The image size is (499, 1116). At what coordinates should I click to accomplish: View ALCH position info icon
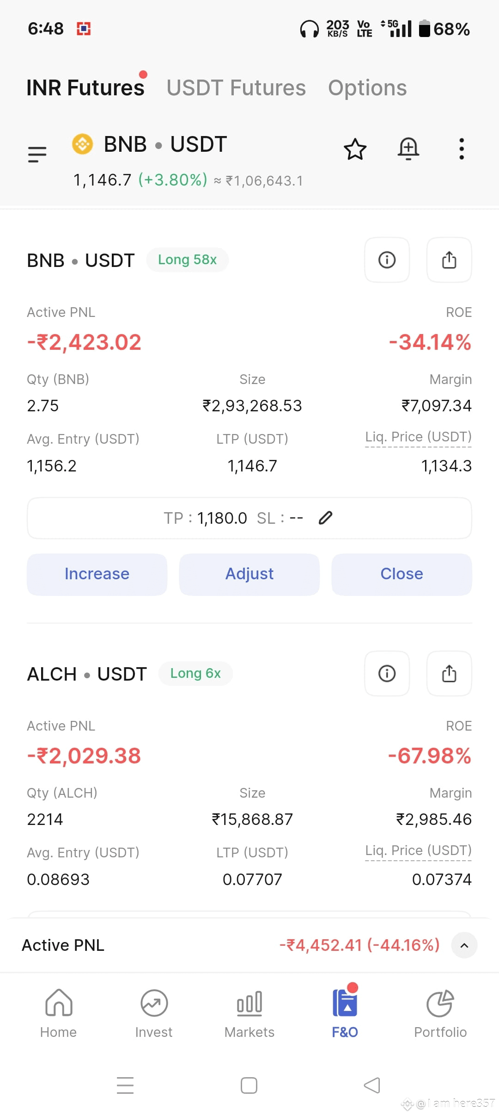point(387,673)
